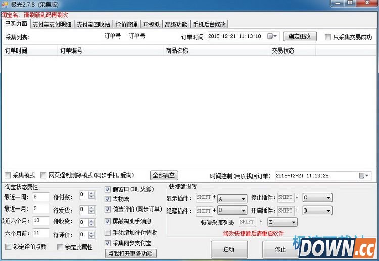This screenshot has width=379, height=261.
Task: Uncheck 屏蔽淘助手消息 checkbox
Action: click(108, 221)
